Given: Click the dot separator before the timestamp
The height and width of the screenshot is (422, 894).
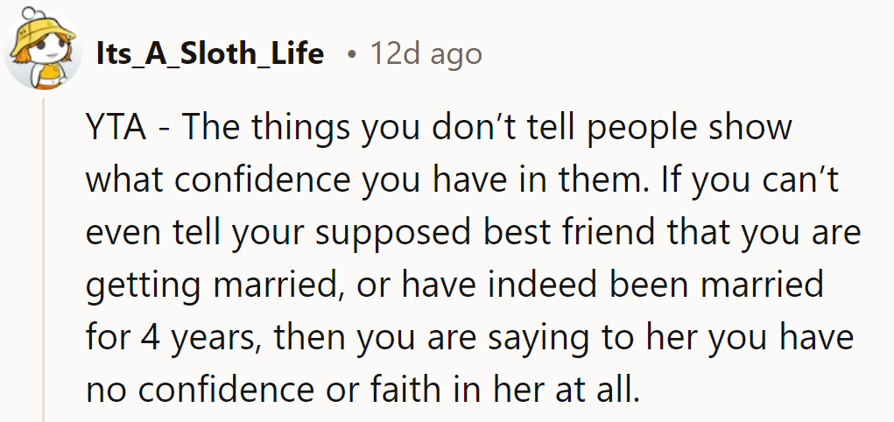Looking at the screenshot, I should [x=351, y=55].
